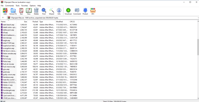The width and height of the screenshot is (199, 102).
Task: Start VirusScan on the archive
Action: [x=68, y=11]
